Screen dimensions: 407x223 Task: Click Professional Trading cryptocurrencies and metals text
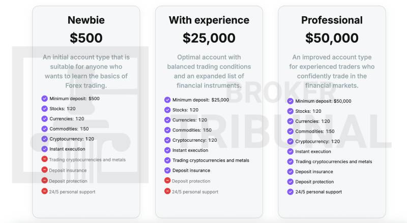[334, 162]
